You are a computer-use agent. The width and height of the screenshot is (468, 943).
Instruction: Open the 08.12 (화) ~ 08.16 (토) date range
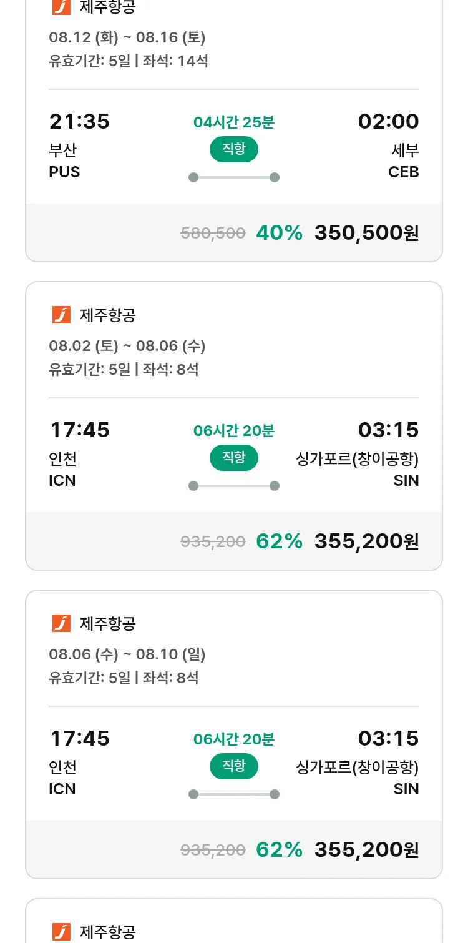[127, 37]
